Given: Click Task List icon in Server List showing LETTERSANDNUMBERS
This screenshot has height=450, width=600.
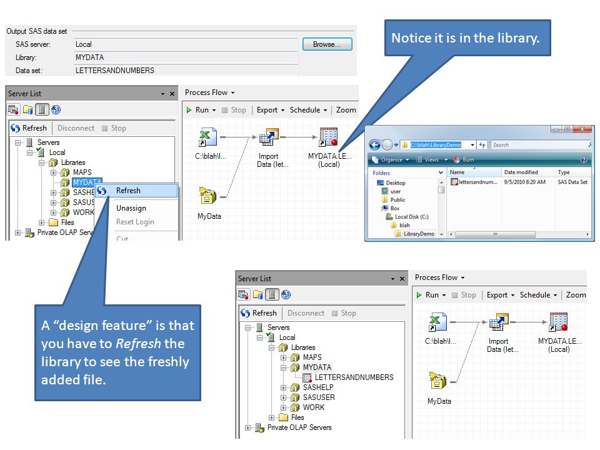Looking at the screenshot, I should pos(243,294).
